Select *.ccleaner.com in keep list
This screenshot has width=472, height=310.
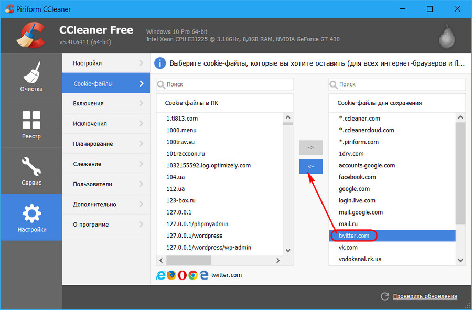[392, 118]
